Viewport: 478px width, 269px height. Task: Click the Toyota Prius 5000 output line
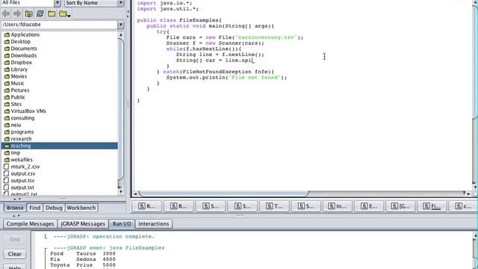click(x=83, y=265)
